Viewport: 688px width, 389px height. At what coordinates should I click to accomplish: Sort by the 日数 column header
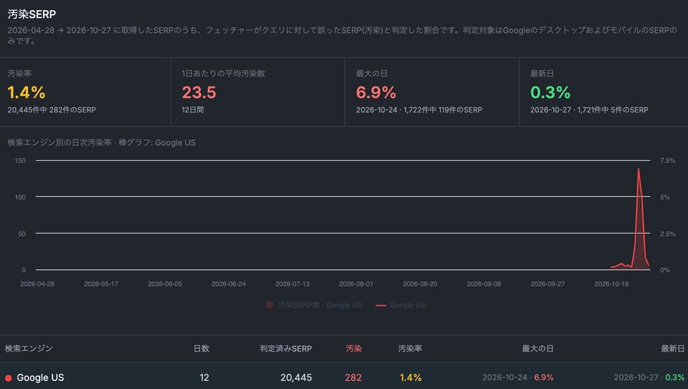pos(202,349)
